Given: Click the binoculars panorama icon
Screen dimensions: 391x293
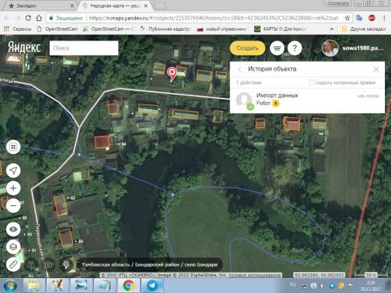Looking at the screenshot, I should (x=31, y=265).
